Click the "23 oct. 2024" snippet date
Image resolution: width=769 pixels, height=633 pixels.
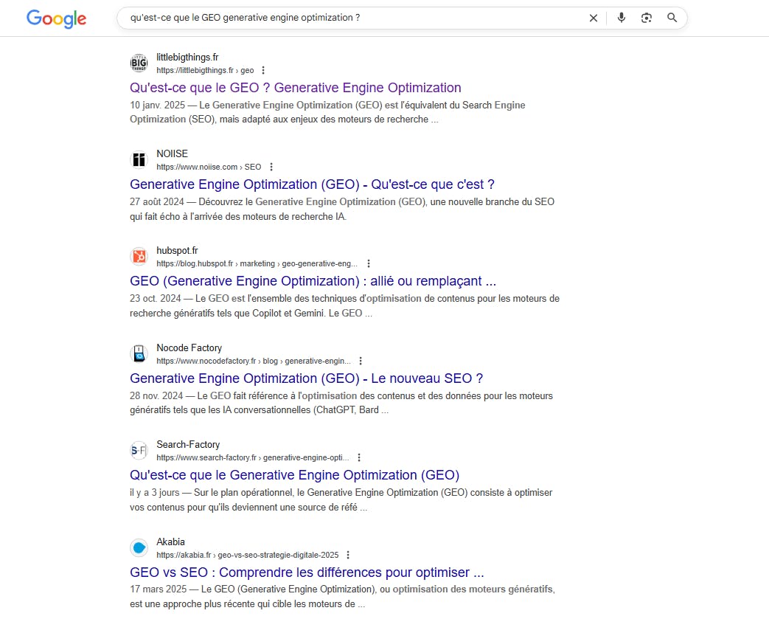click(156, 298)
